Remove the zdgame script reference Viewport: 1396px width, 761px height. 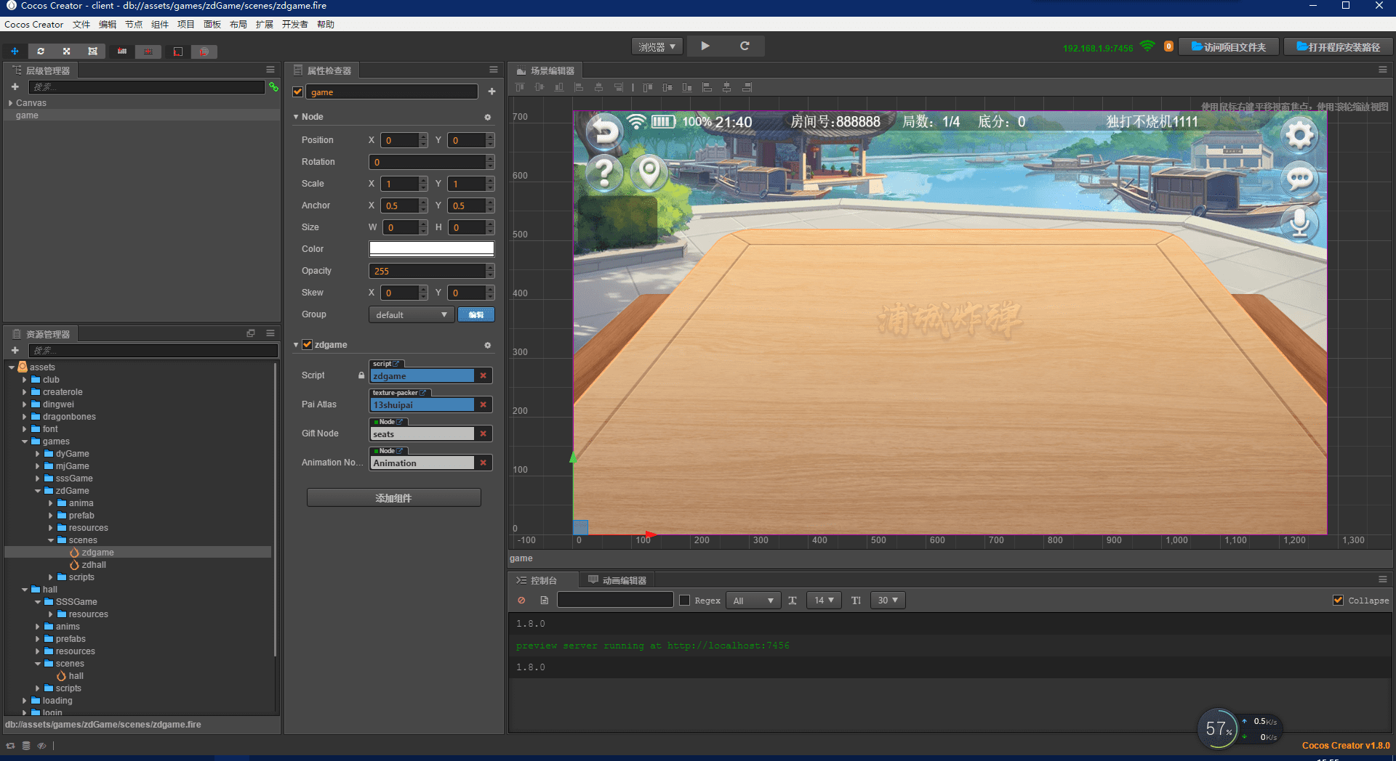(483, 375)
